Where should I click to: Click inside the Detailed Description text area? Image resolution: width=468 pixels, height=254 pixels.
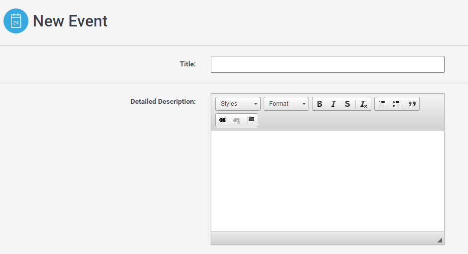pyautogui.click(x=327, y=181)
